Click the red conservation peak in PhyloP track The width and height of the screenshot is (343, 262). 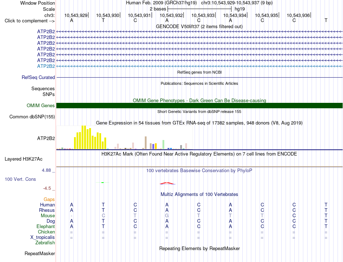click(x=167, y=183)
